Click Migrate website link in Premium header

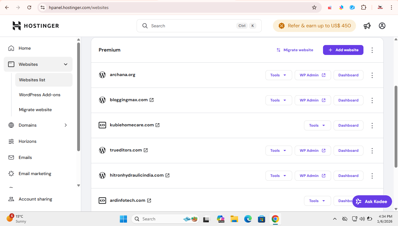coord(295,50)
